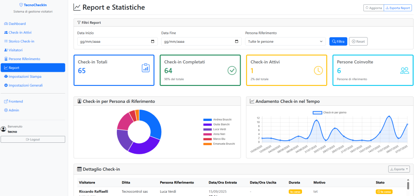Click the Luca Verdi legend color swatch

[x=207, y=129]
